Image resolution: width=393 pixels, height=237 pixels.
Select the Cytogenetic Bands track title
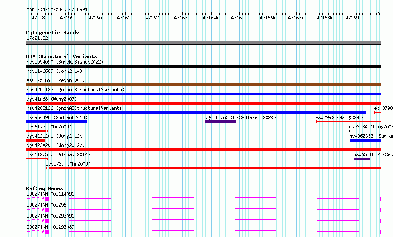(x=53, y=33)
